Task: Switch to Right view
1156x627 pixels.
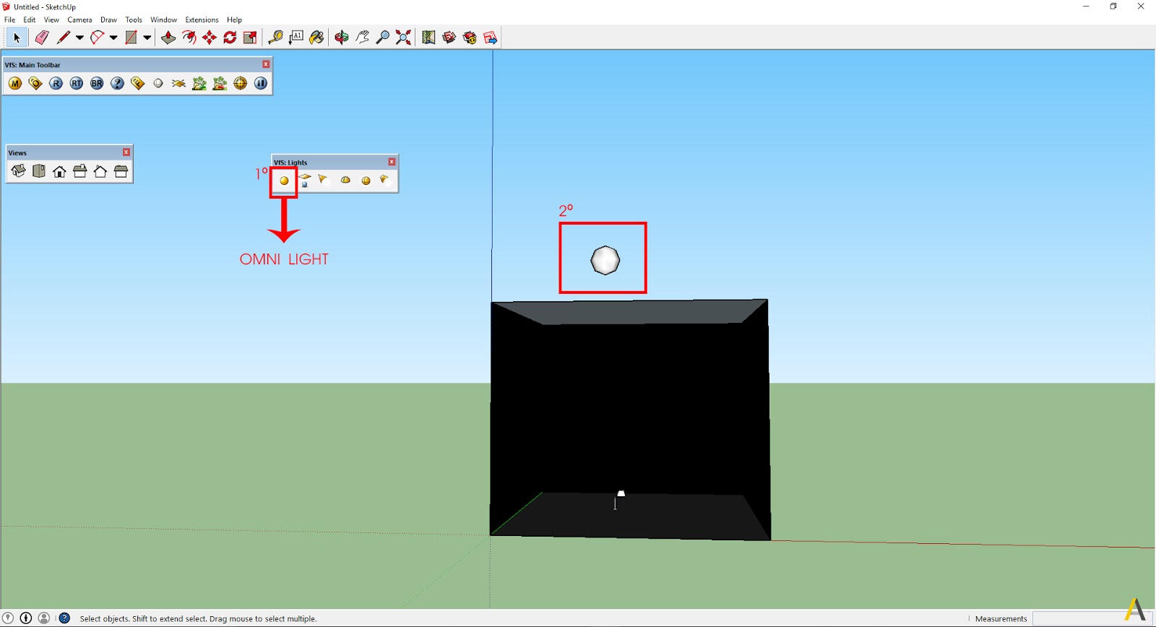Action: 80,172
